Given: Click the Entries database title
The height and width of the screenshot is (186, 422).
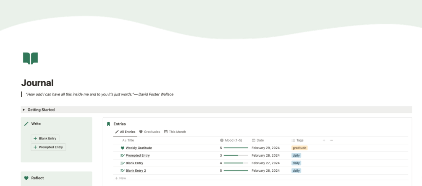Looking at the screenshot, I should click(120, 124).
